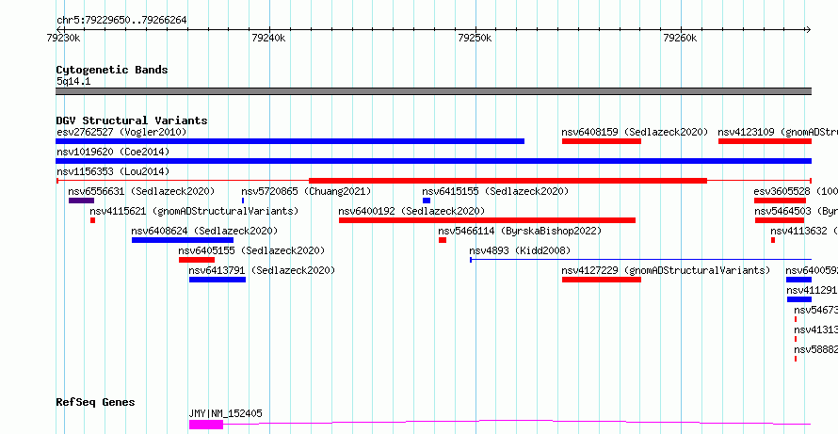Viewport: 838px width, 434px height.
Task: Select the nsv6413791 blue variant bar
Action: point(218,280)
